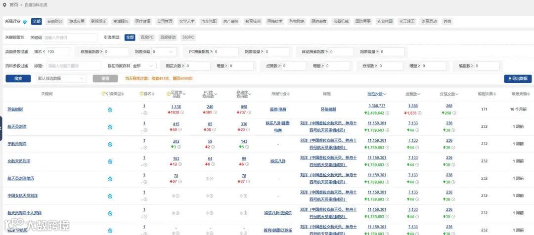
Task: Click the Baidu paw icon in the 航天员刘洋 row
Action: (110, 127)
